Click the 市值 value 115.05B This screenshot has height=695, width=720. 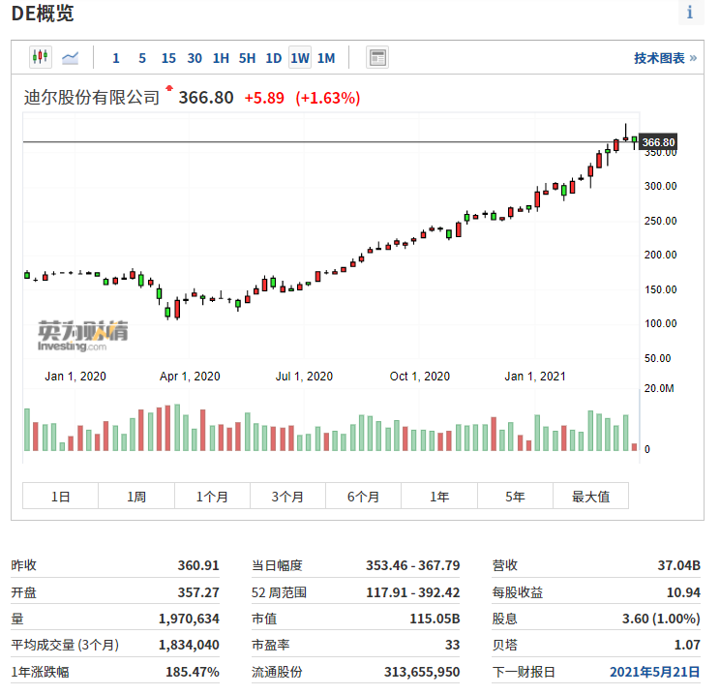435,619
